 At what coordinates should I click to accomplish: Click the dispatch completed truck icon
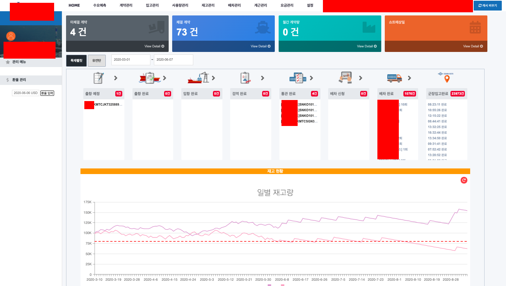pyautogui.click(x=394, y=78)
